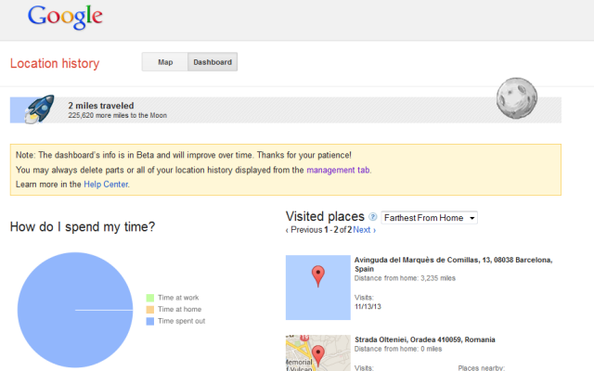Click the red pin on Barcelona thumbnail
The width and height of the screenshot is (594, 371).
[317, 276]
